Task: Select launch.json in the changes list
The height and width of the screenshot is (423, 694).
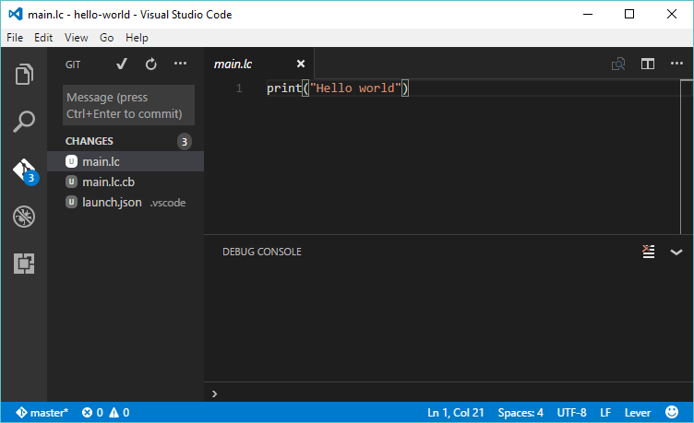Action: pyautogui.click(x=112, y=202)
